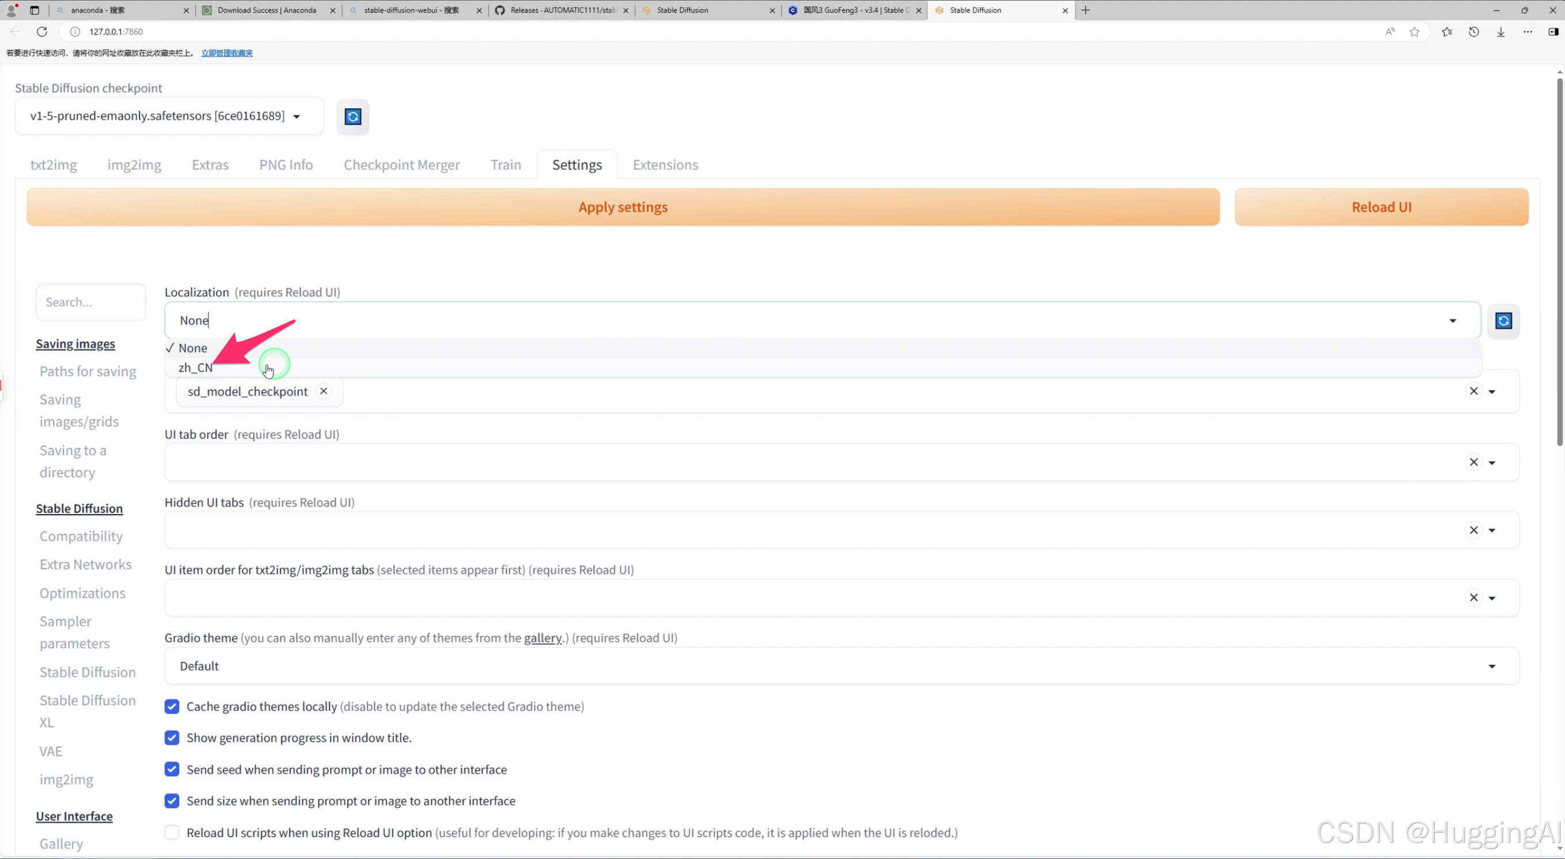This screenshot has width=1565, height=859.
Task: Toggle Show generation progress in window title
Action: point(172,737)
